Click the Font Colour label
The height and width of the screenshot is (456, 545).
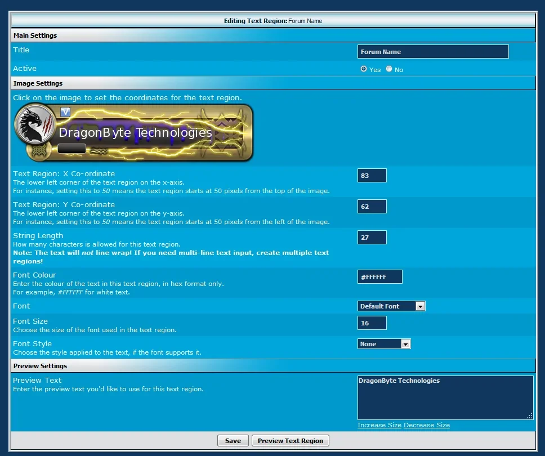[34, 275]
